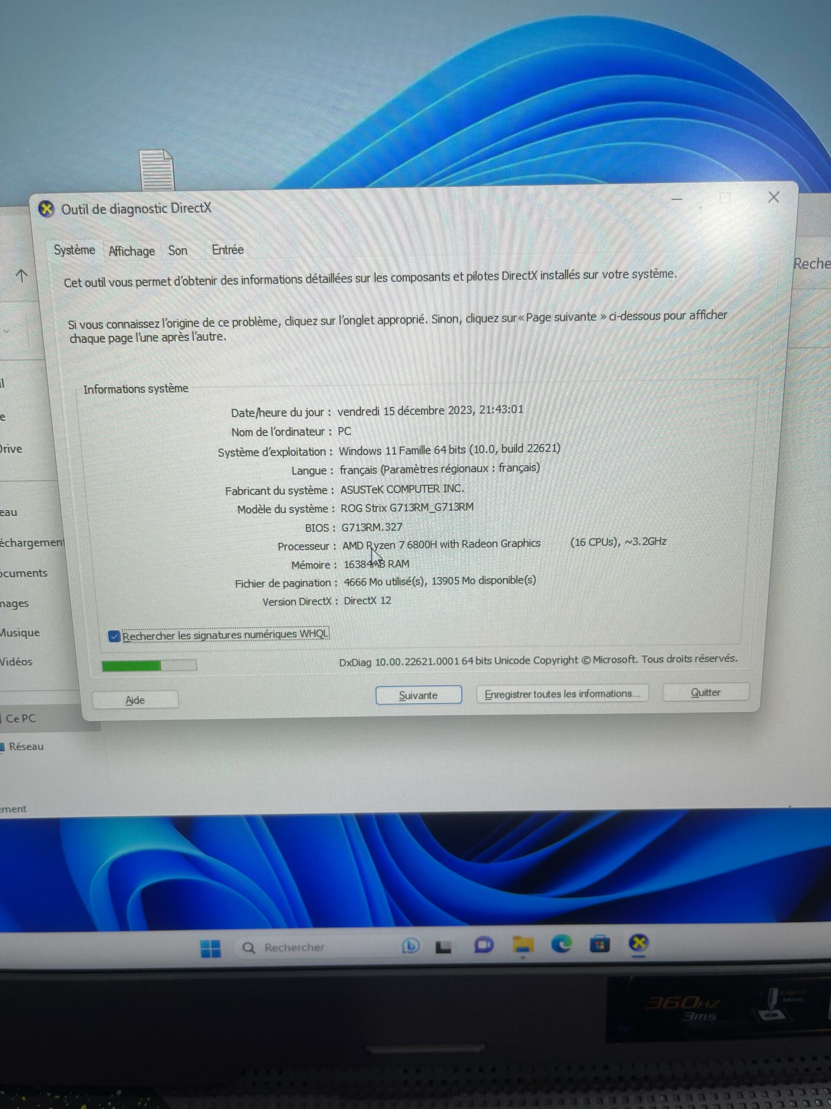Switch to the Son tab

[x=178, y=250]
